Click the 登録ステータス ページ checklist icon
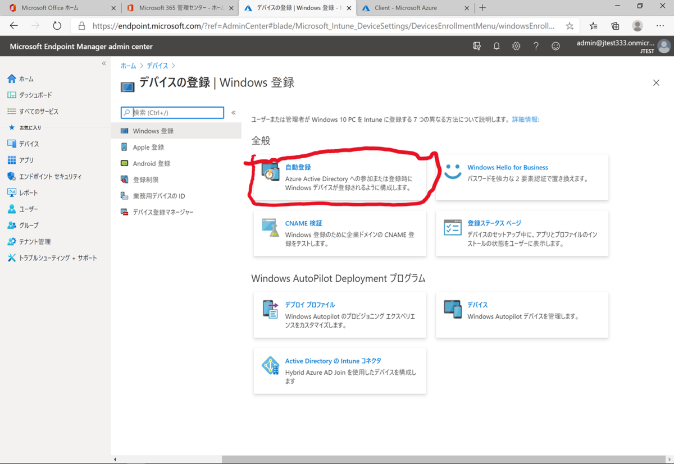The height and width of the screenshot is (464, 674). pos(453,227)
